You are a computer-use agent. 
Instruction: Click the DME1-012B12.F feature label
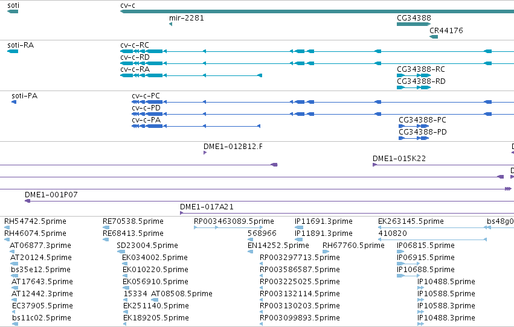[233, 147]
